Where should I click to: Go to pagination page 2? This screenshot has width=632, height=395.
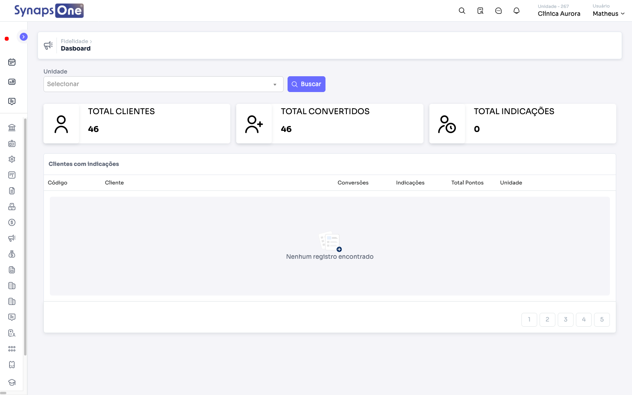[x=547, y=320]
